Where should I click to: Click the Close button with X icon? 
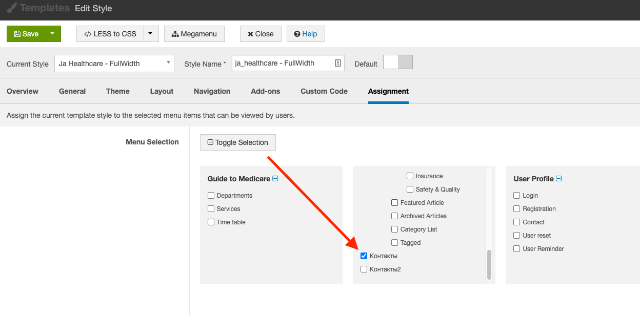tap(261, 34)
